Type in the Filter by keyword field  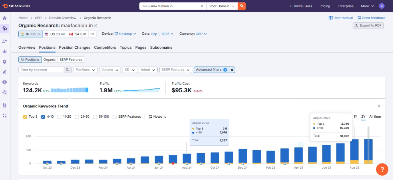click(x=41, y=70)
